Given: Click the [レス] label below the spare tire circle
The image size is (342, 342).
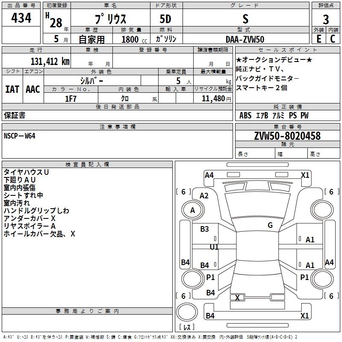Looking at the screenshot, I should point(187,327).
